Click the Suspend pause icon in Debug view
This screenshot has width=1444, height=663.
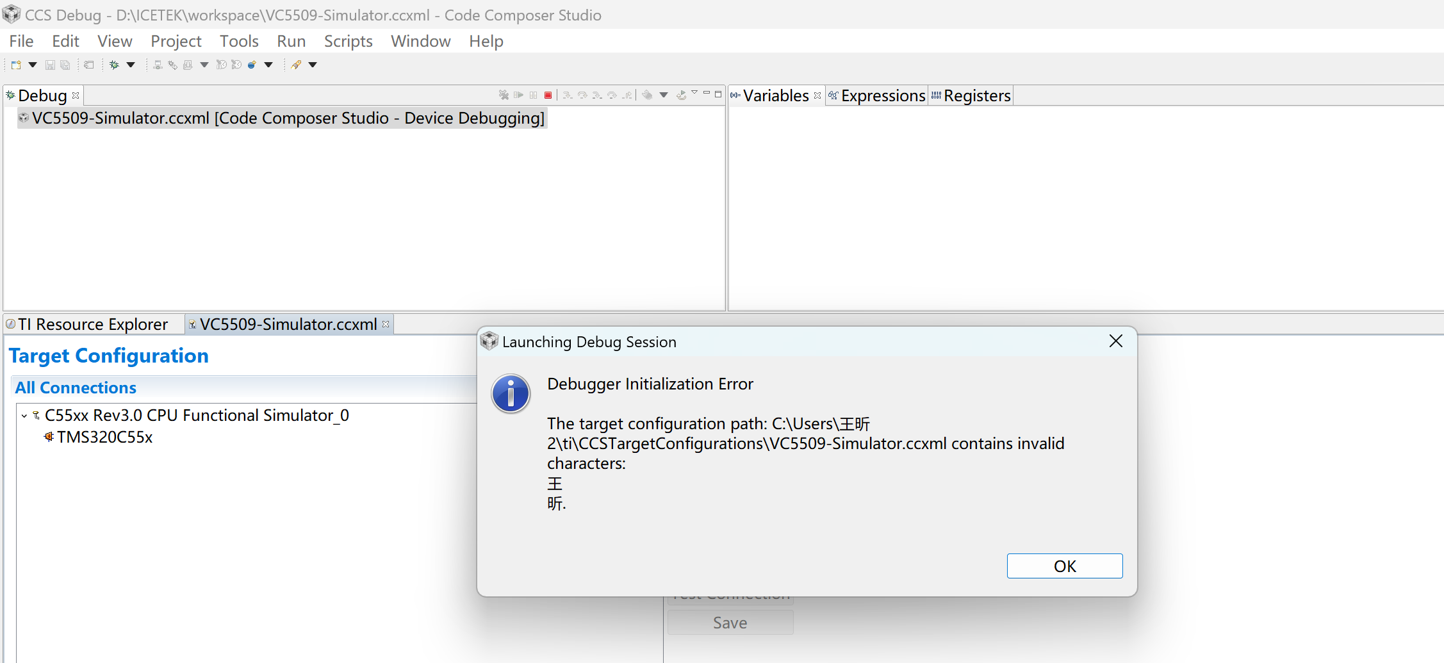coord(533,95)
